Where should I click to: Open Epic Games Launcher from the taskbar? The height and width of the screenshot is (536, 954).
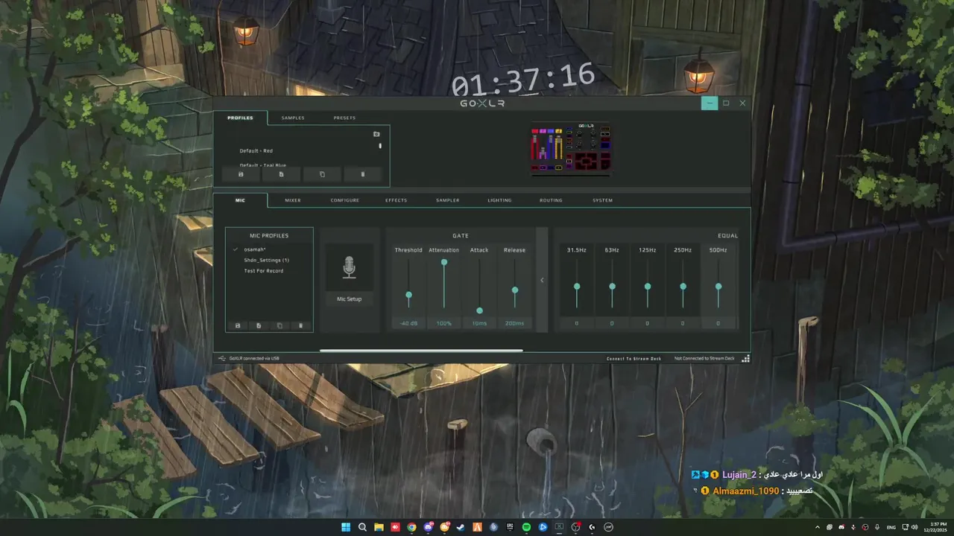coord(510,527)
